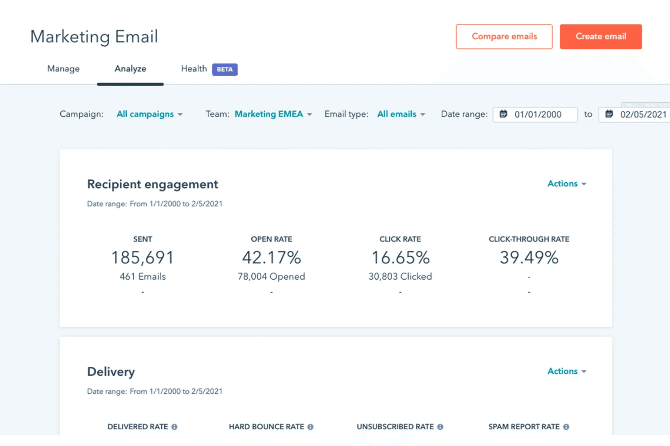Select the Analyze tab

(x=130, y=69)
